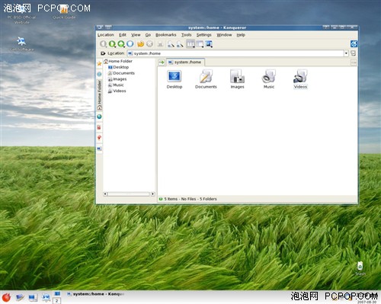381x304 pixels.
Task: Open the Trash desktop icon
Action: tap(360, 269)
